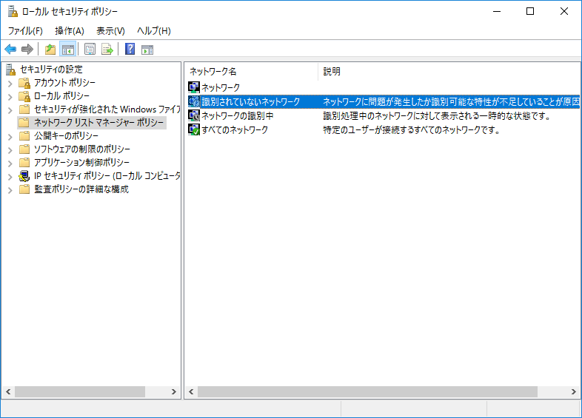Open the ファイル(F) menu

(x=25, y=31)
